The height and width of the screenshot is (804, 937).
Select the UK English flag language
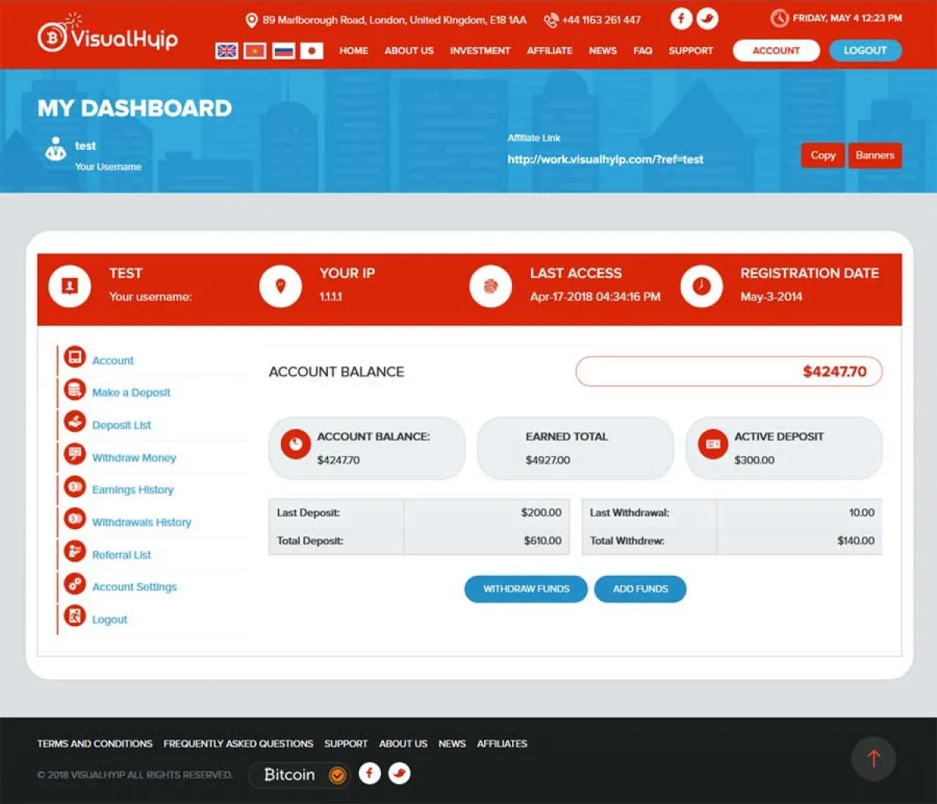[226, 51]
